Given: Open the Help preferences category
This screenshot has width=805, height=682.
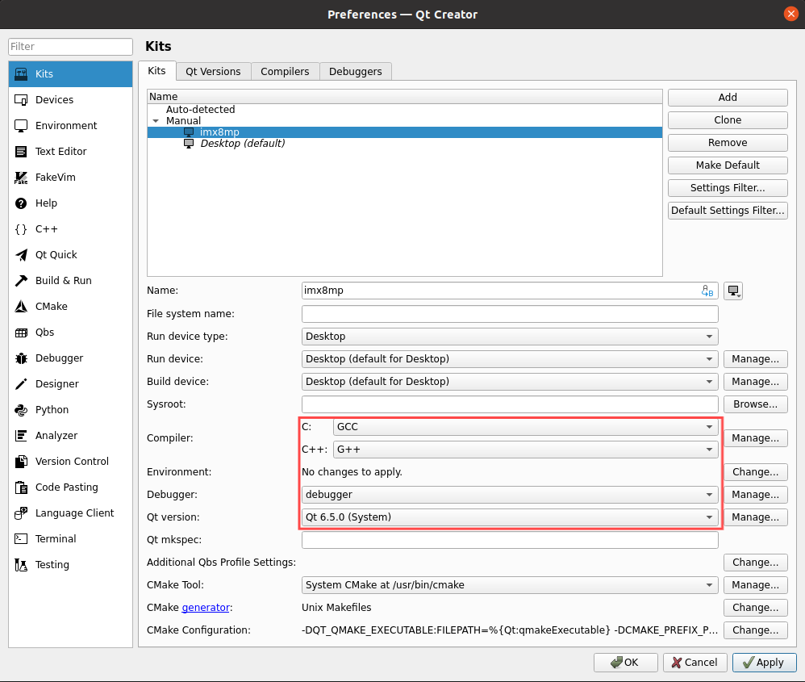Looking at the screenshot, I should click(70, 203).
